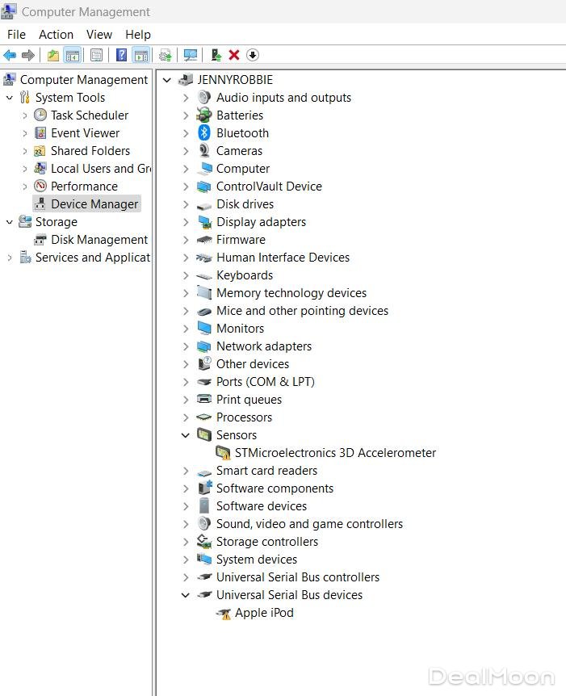Expand the Display adapters category
The width and height of the screenshot is (566, 696).
click(186, 222)
